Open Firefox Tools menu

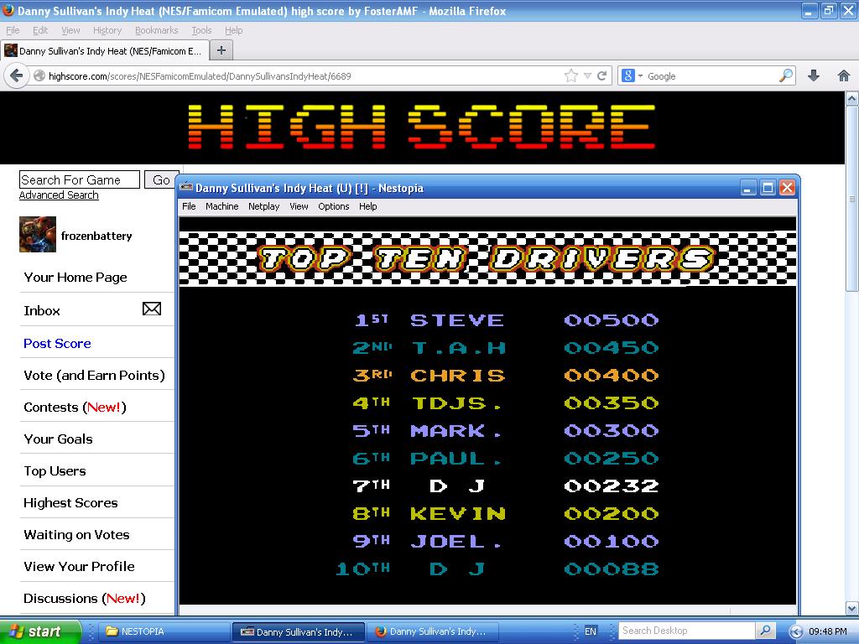pyautogui.click(x=201, y=30)
